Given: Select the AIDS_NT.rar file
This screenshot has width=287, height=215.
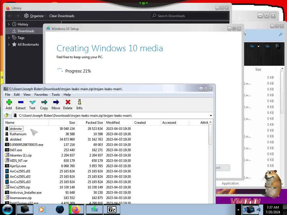Looking at the screenshot, I should point(18,160).
